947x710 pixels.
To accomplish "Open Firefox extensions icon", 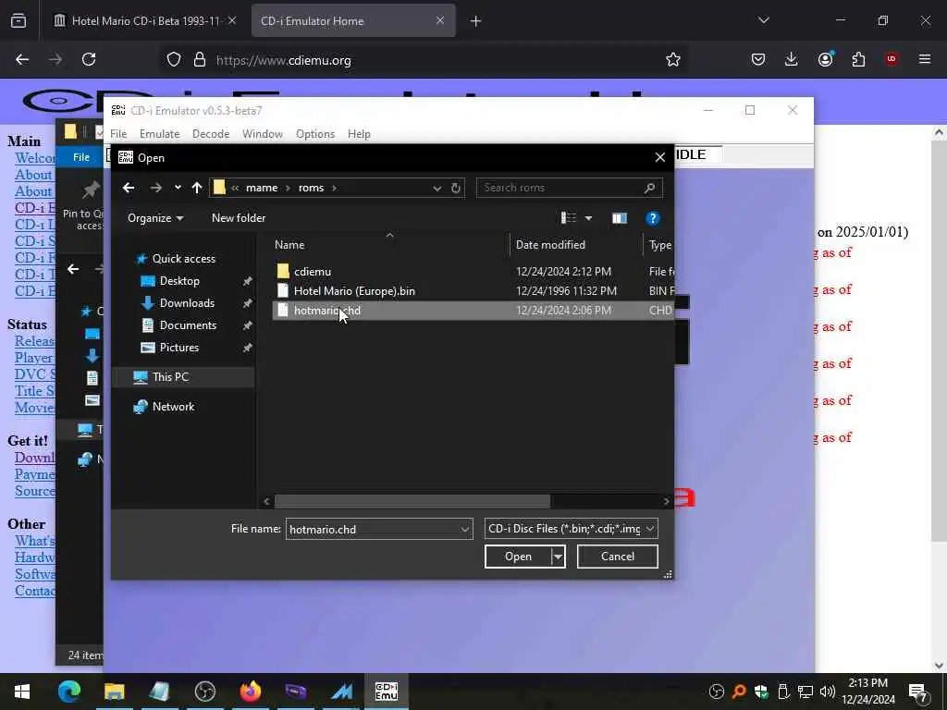I will tap(858, 59).
